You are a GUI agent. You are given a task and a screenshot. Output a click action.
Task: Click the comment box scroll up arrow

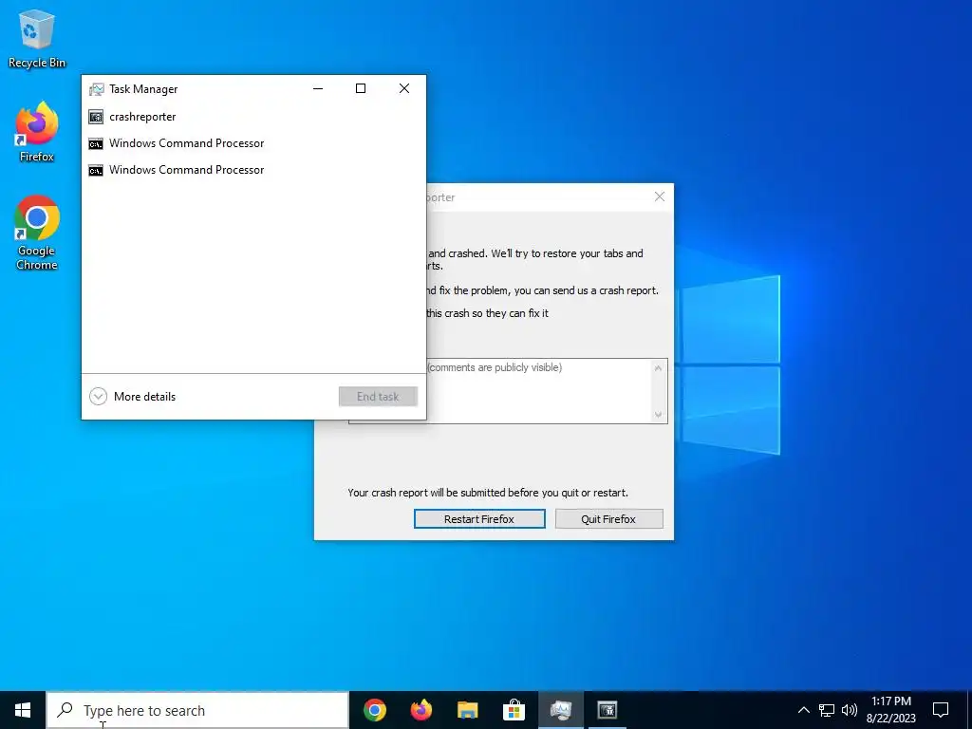pos(659,368)
